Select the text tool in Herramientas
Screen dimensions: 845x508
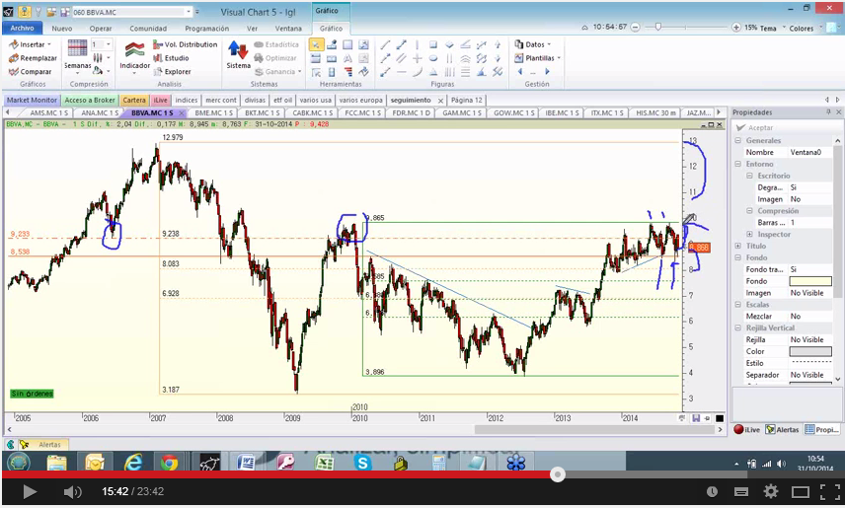[347, 58]
